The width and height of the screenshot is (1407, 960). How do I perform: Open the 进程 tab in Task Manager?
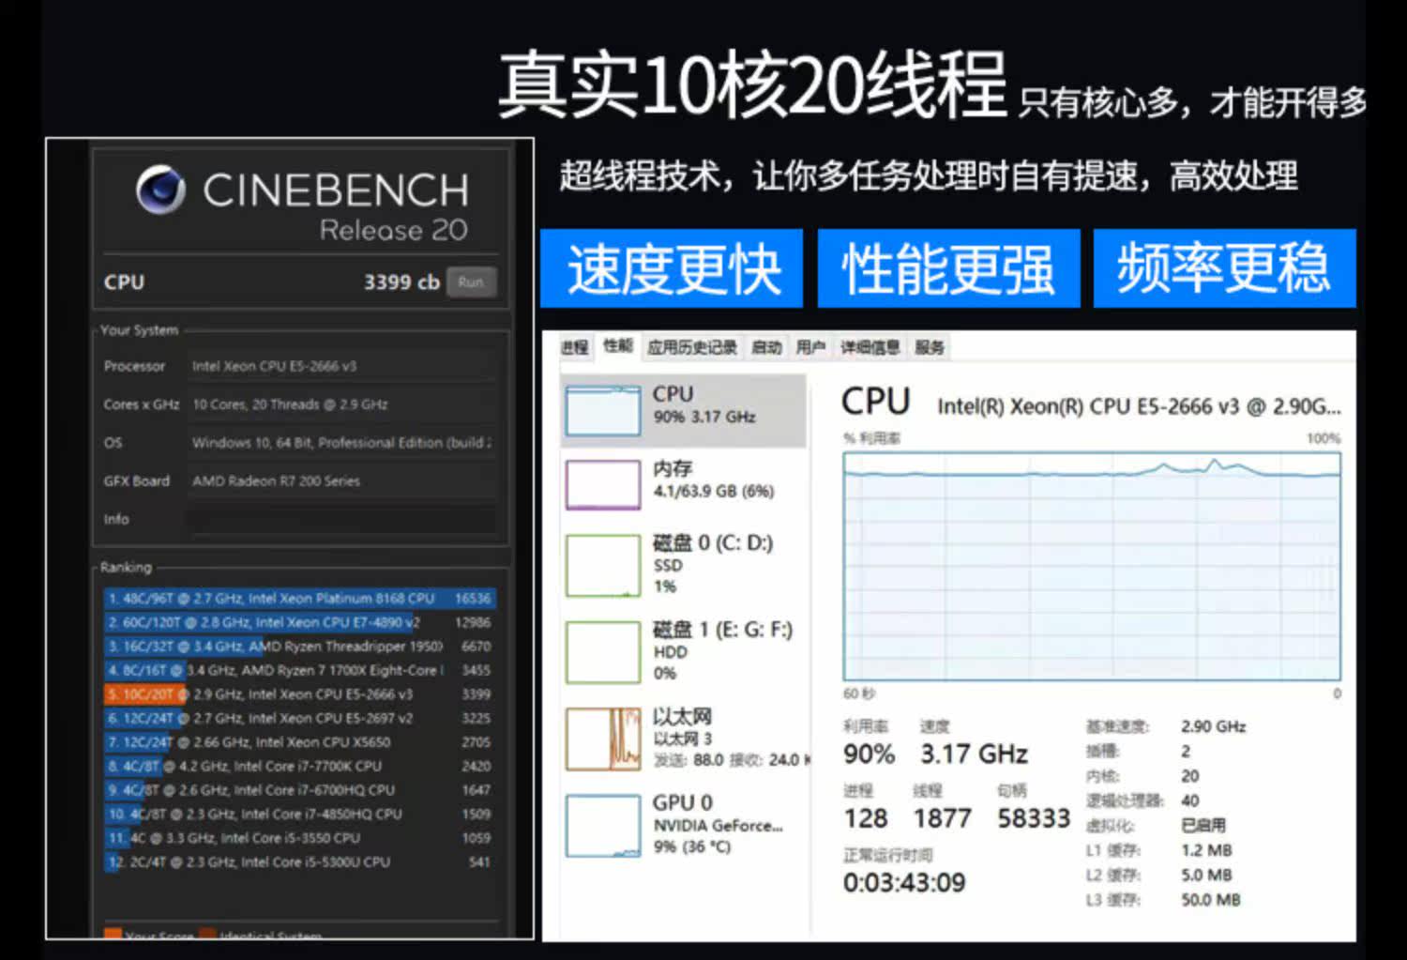[x=574, y=347]
